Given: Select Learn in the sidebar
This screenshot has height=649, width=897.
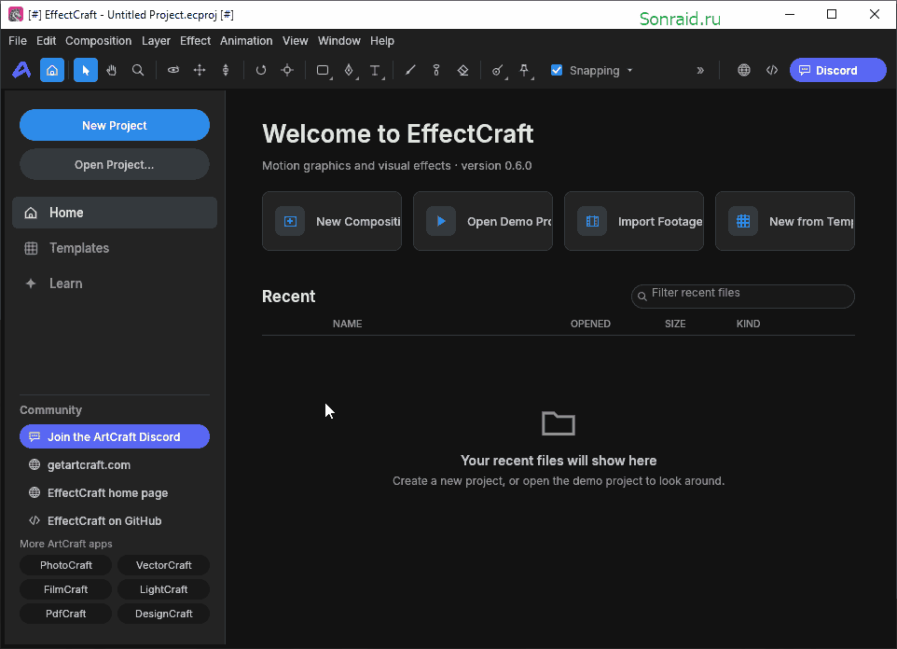Looking at the screenshot, I should coord(115,283).
